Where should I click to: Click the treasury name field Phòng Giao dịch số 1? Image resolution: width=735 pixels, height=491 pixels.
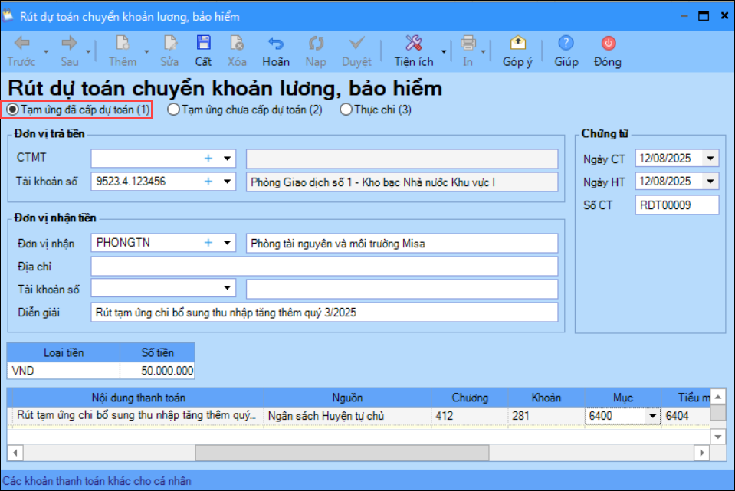[x=402, y=182]
